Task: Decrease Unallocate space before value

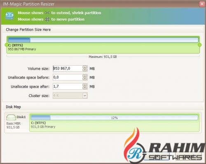Action: click(x=85, y=79)
